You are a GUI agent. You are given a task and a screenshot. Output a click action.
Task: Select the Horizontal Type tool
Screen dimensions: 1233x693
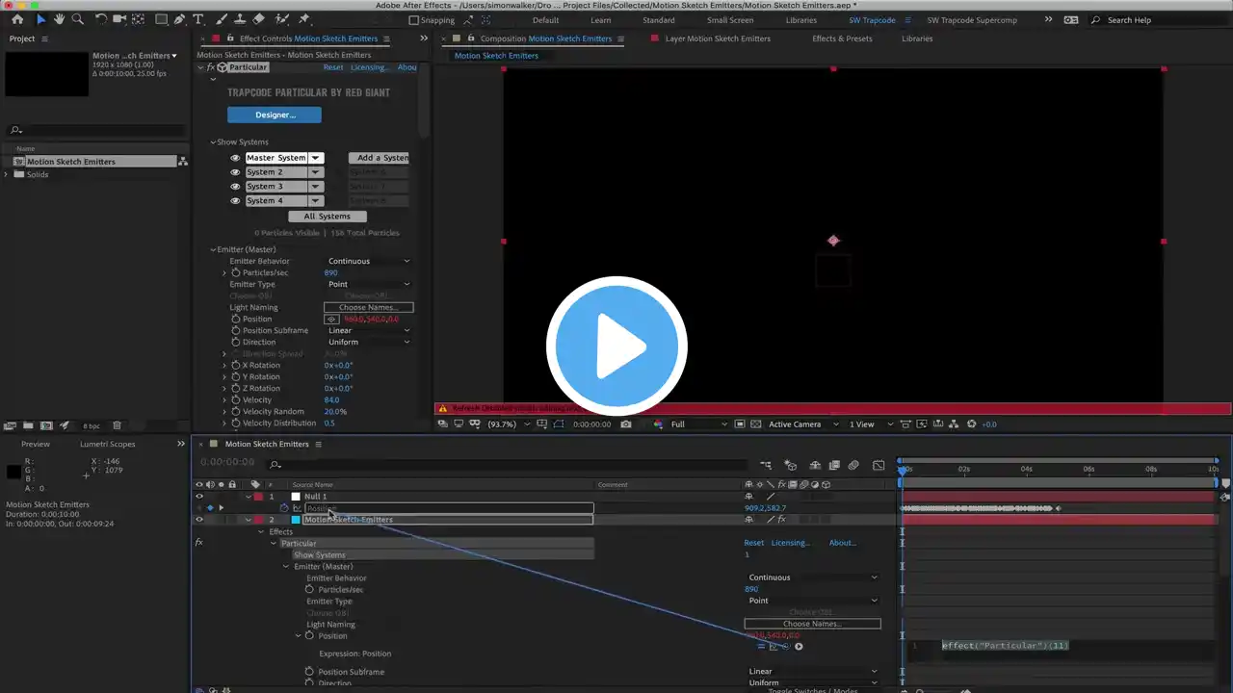click(x=198, y=19)
